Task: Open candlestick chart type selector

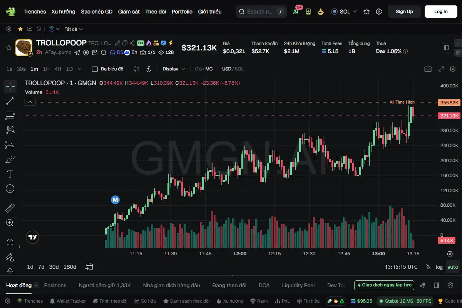Action: [x=136, y=69]
